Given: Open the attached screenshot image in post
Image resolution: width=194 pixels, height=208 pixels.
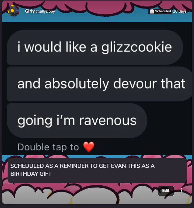Looking at the screenshot, I should (x=97, y=88).
